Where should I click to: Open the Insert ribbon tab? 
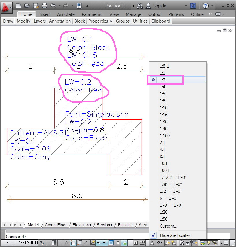[x=45, y=14]
